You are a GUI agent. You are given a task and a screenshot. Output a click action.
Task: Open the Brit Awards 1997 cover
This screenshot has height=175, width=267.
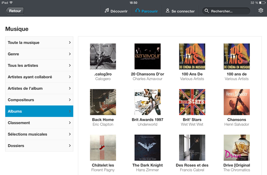click(148, 102)
